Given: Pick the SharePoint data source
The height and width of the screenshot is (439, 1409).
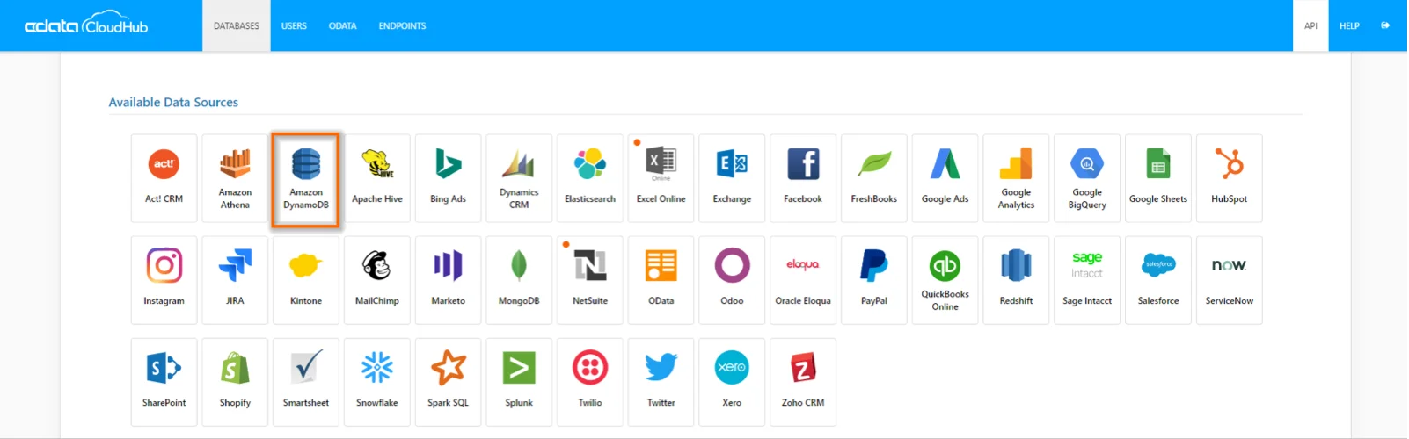Looking at the screenshot, I should [164, 382].
